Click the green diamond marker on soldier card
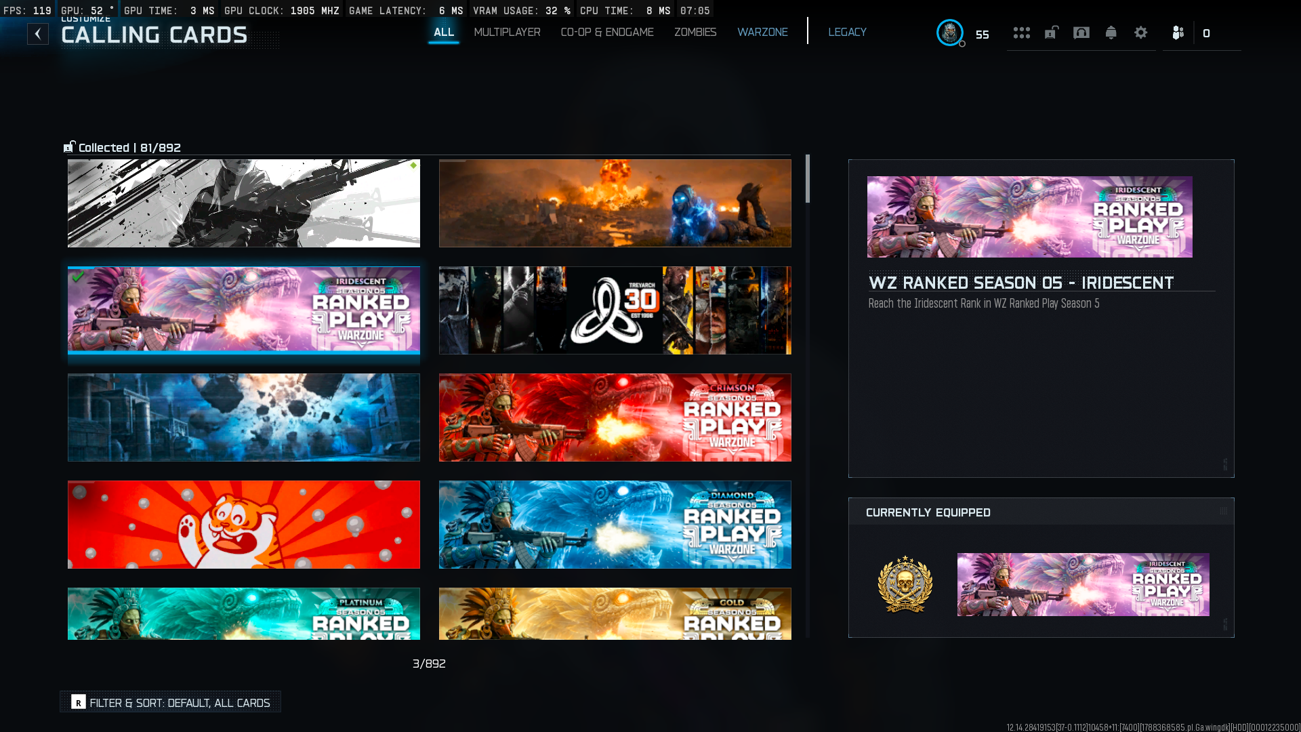 click(x=413, y=165)
